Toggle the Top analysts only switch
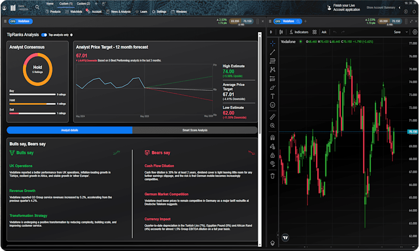The width and height of the screenshot is (419, 251). coord(44,35)
